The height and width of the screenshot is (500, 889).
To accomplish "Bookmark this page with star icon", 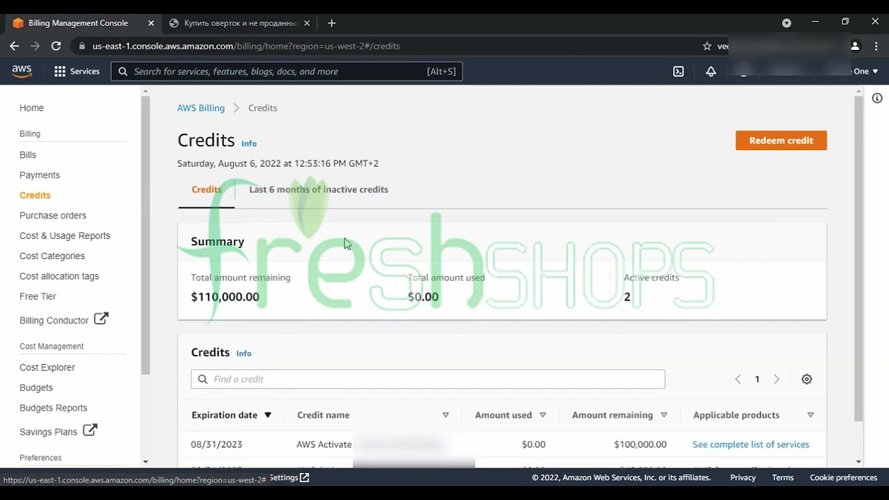I will click(707, 46).
